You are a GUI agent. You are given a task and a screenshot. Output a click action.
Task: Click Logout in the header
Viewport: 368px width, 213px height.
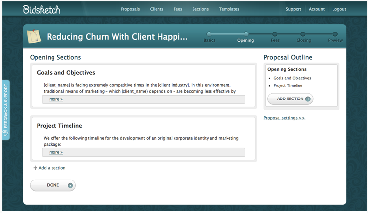click(x=339, y=9)
